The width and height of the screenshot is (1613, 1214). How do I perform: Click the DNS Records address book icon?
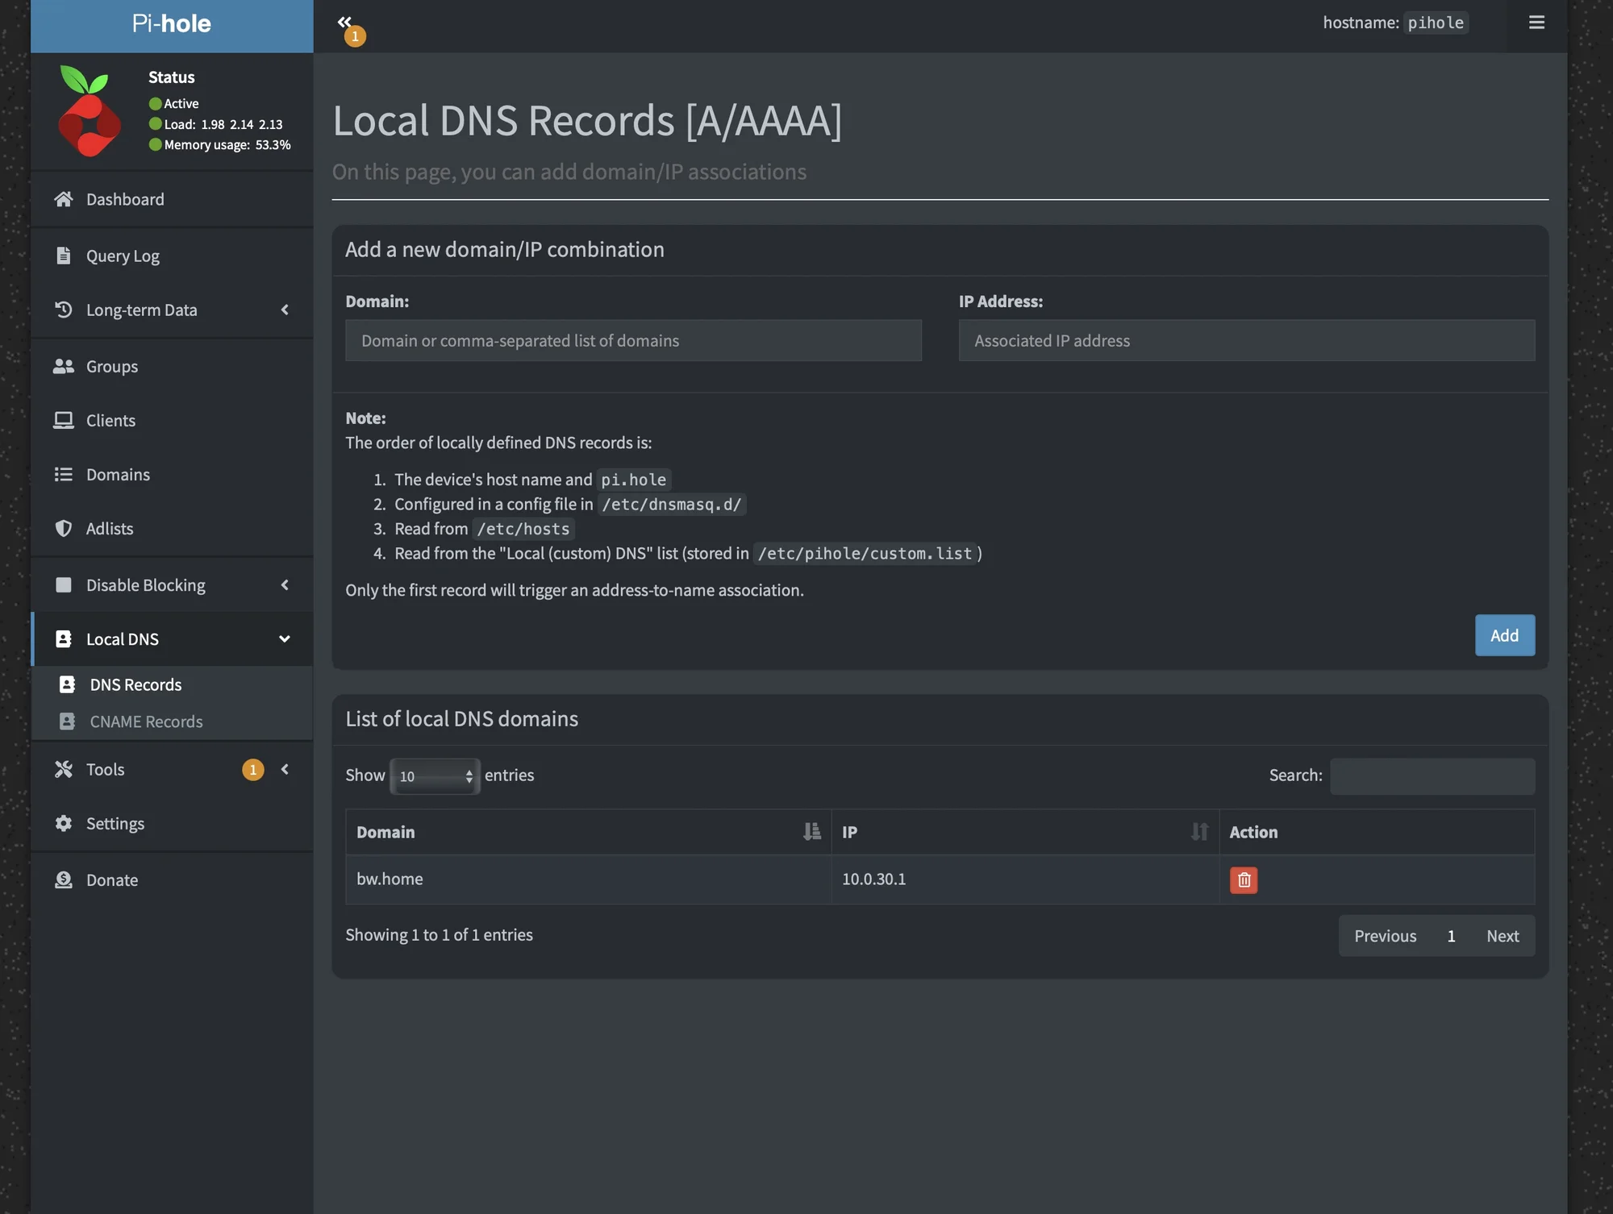click(x=67, y=684)
